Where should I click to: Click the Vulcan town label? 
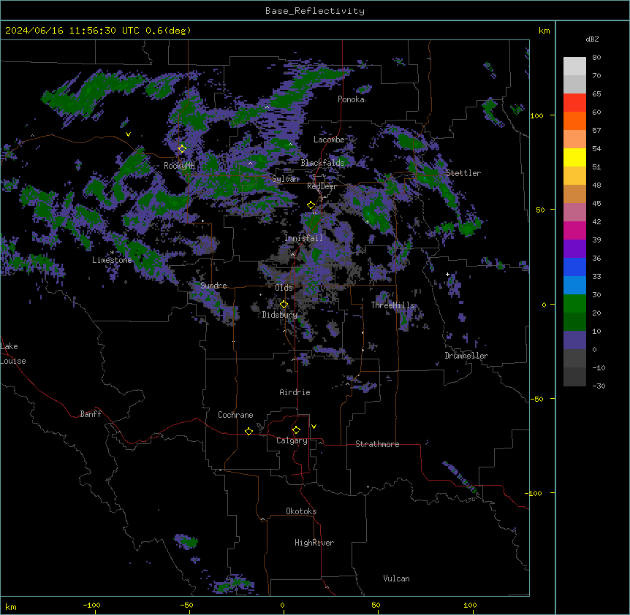397,578
